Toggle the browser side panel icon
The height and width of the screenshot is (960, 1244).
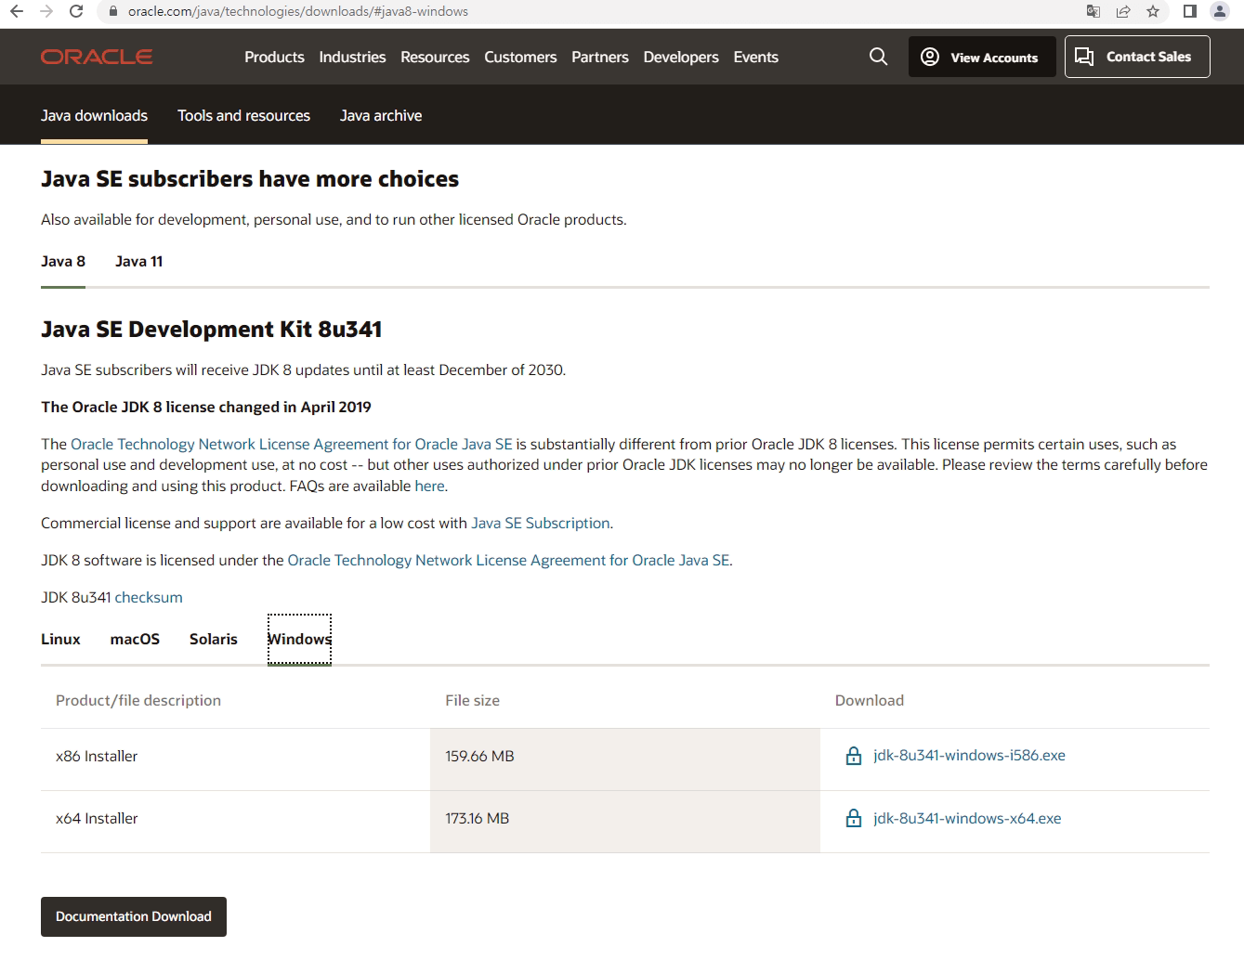pyautogui.click(x=1190, y=11)
